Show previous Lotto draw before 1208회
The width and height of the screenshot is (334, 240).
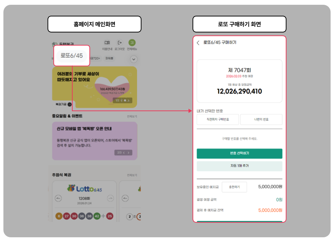58,198
